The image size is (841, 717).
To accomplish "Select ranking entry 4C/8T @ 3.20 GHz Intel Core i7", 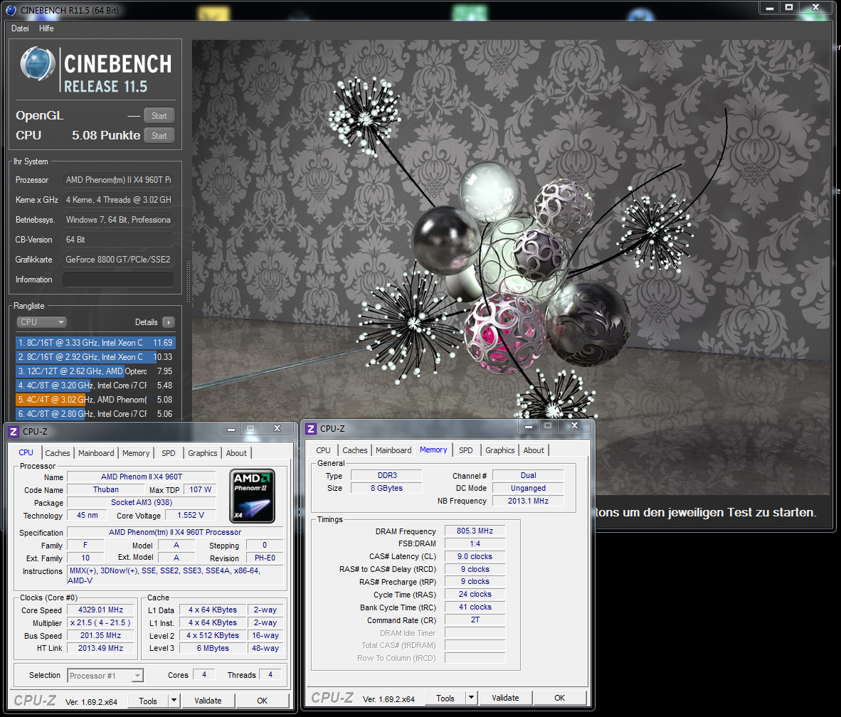I will tap(95, 386).
